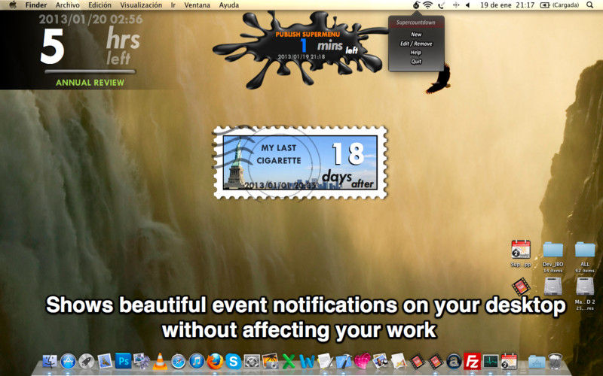Click the blue circular letter a dock icon
Image resolution: width=603 pixels, height=376 pixels.
pos(454,361)
